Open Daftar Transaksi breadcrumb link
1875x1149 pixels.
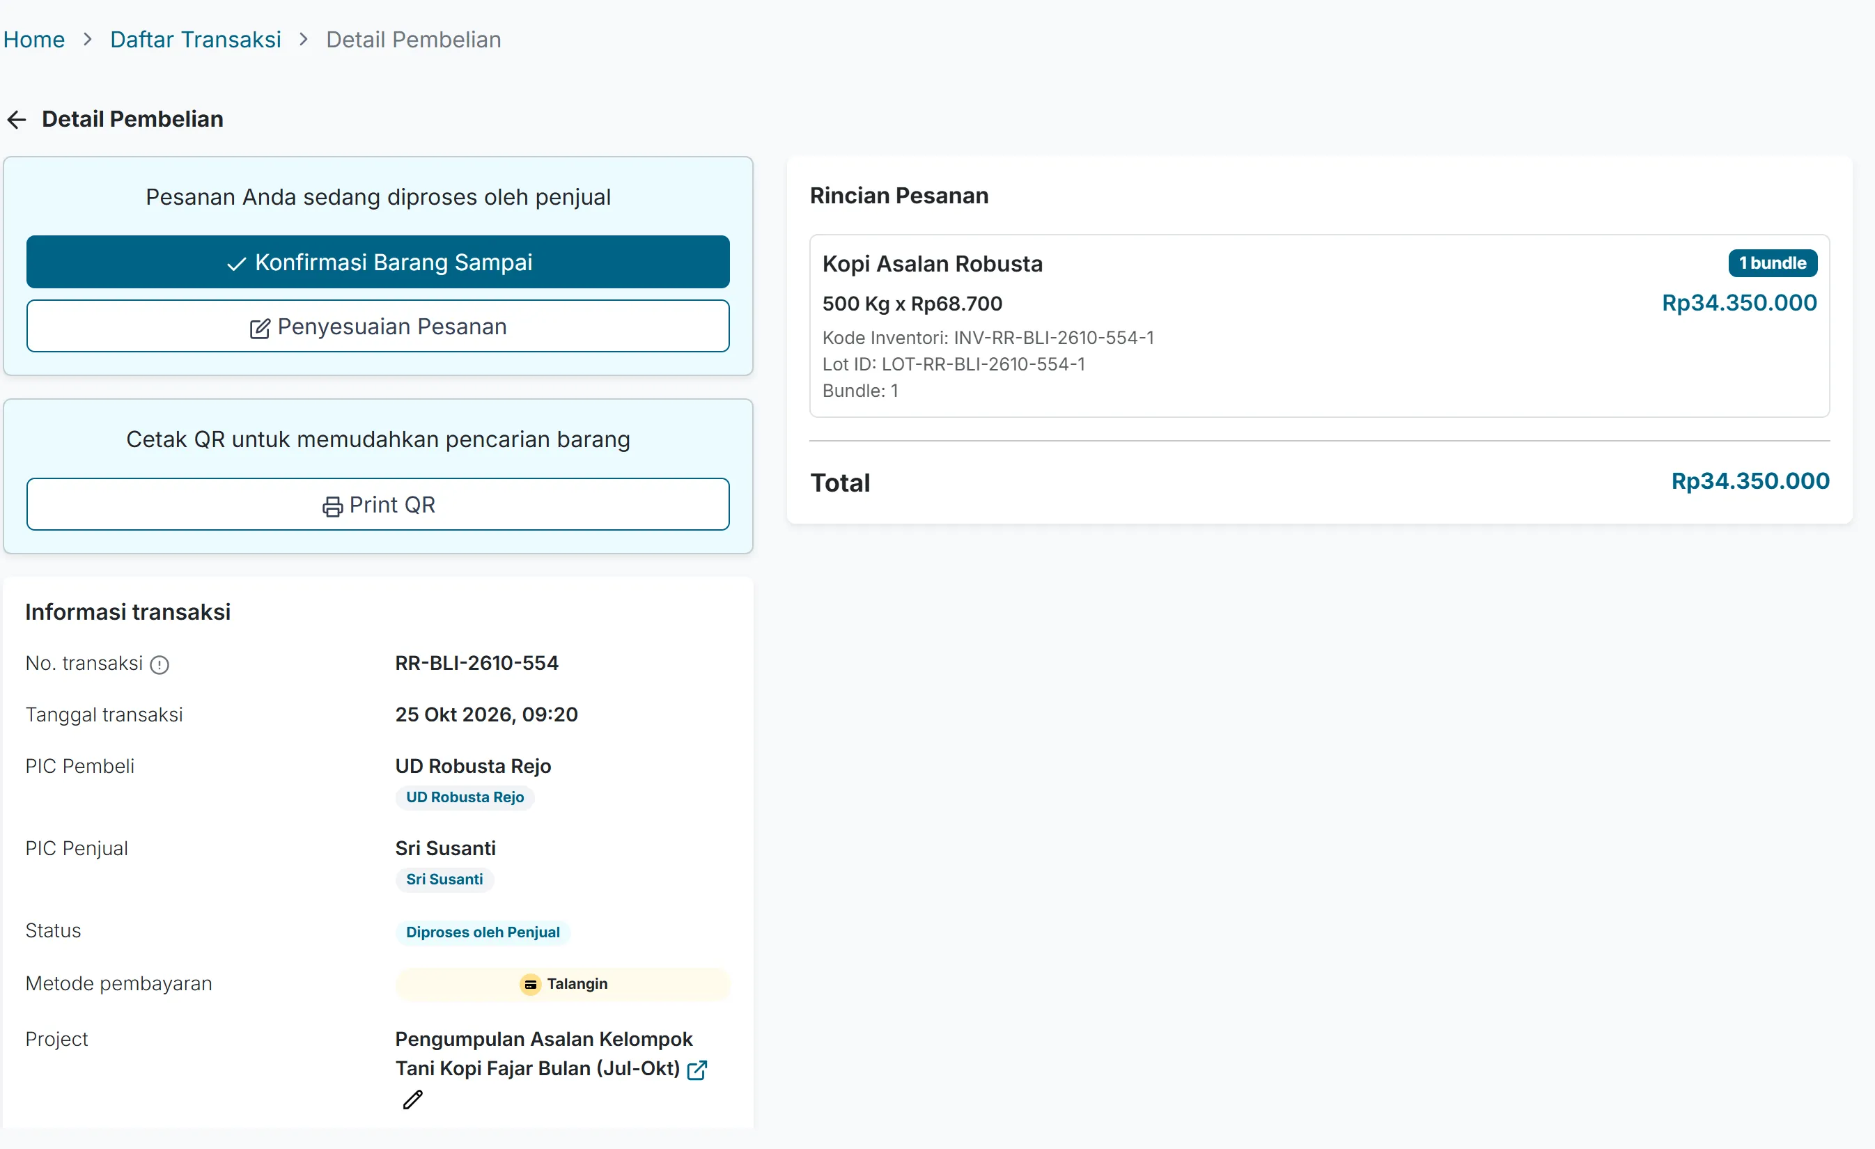point(196,40)
